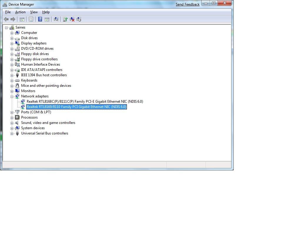This screenshot has height=226, width=301.
Task: Expand the System devices node
Action: click(12, 128)
